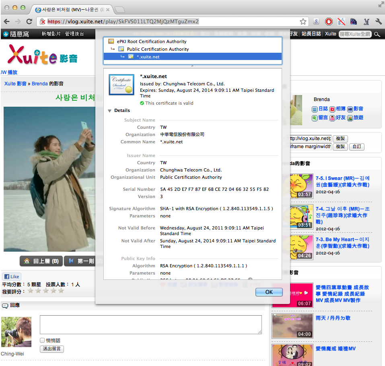Click the Xuite 影音 breadcrumb link
Viewport: 385px width, 366px height.
coord(15,84)
